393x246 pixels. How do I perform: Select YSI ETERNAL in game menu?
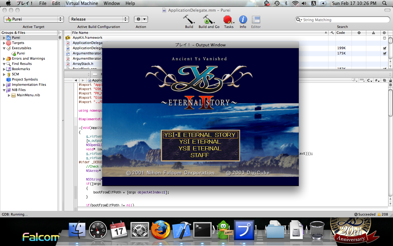(x=200, y=142)
